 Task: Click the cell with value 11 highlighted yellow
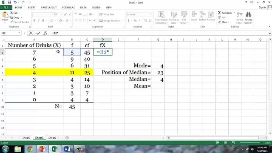click(x=72, y=73)
